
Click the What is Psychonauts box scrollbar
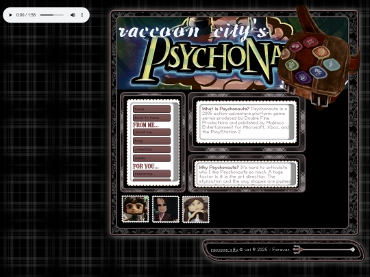click(292, 122)
